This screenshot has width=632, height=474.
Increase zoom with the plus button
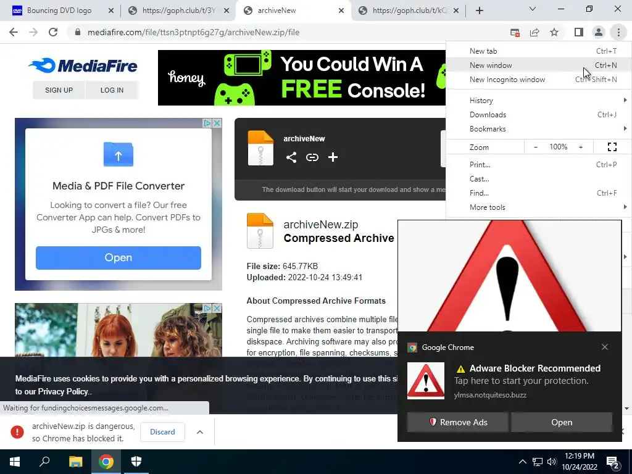[x=581, y=147]
